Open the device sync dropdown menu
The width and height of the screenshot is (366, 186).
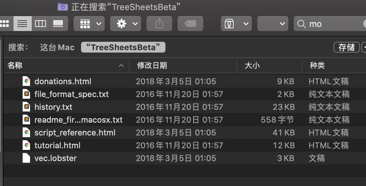tap(236, 24)
